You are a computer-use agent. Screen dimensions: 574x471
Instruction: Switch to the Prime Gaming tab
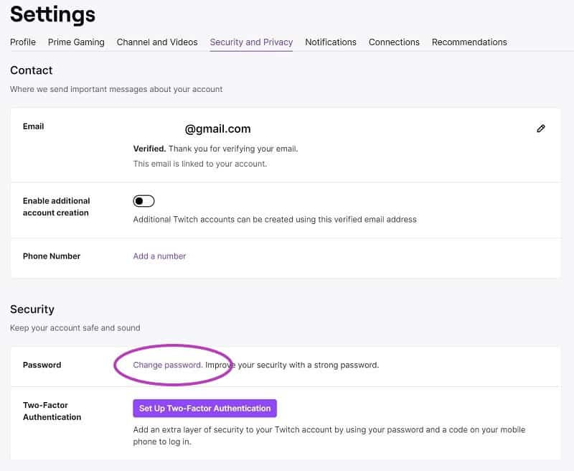[x=76, y=42]
